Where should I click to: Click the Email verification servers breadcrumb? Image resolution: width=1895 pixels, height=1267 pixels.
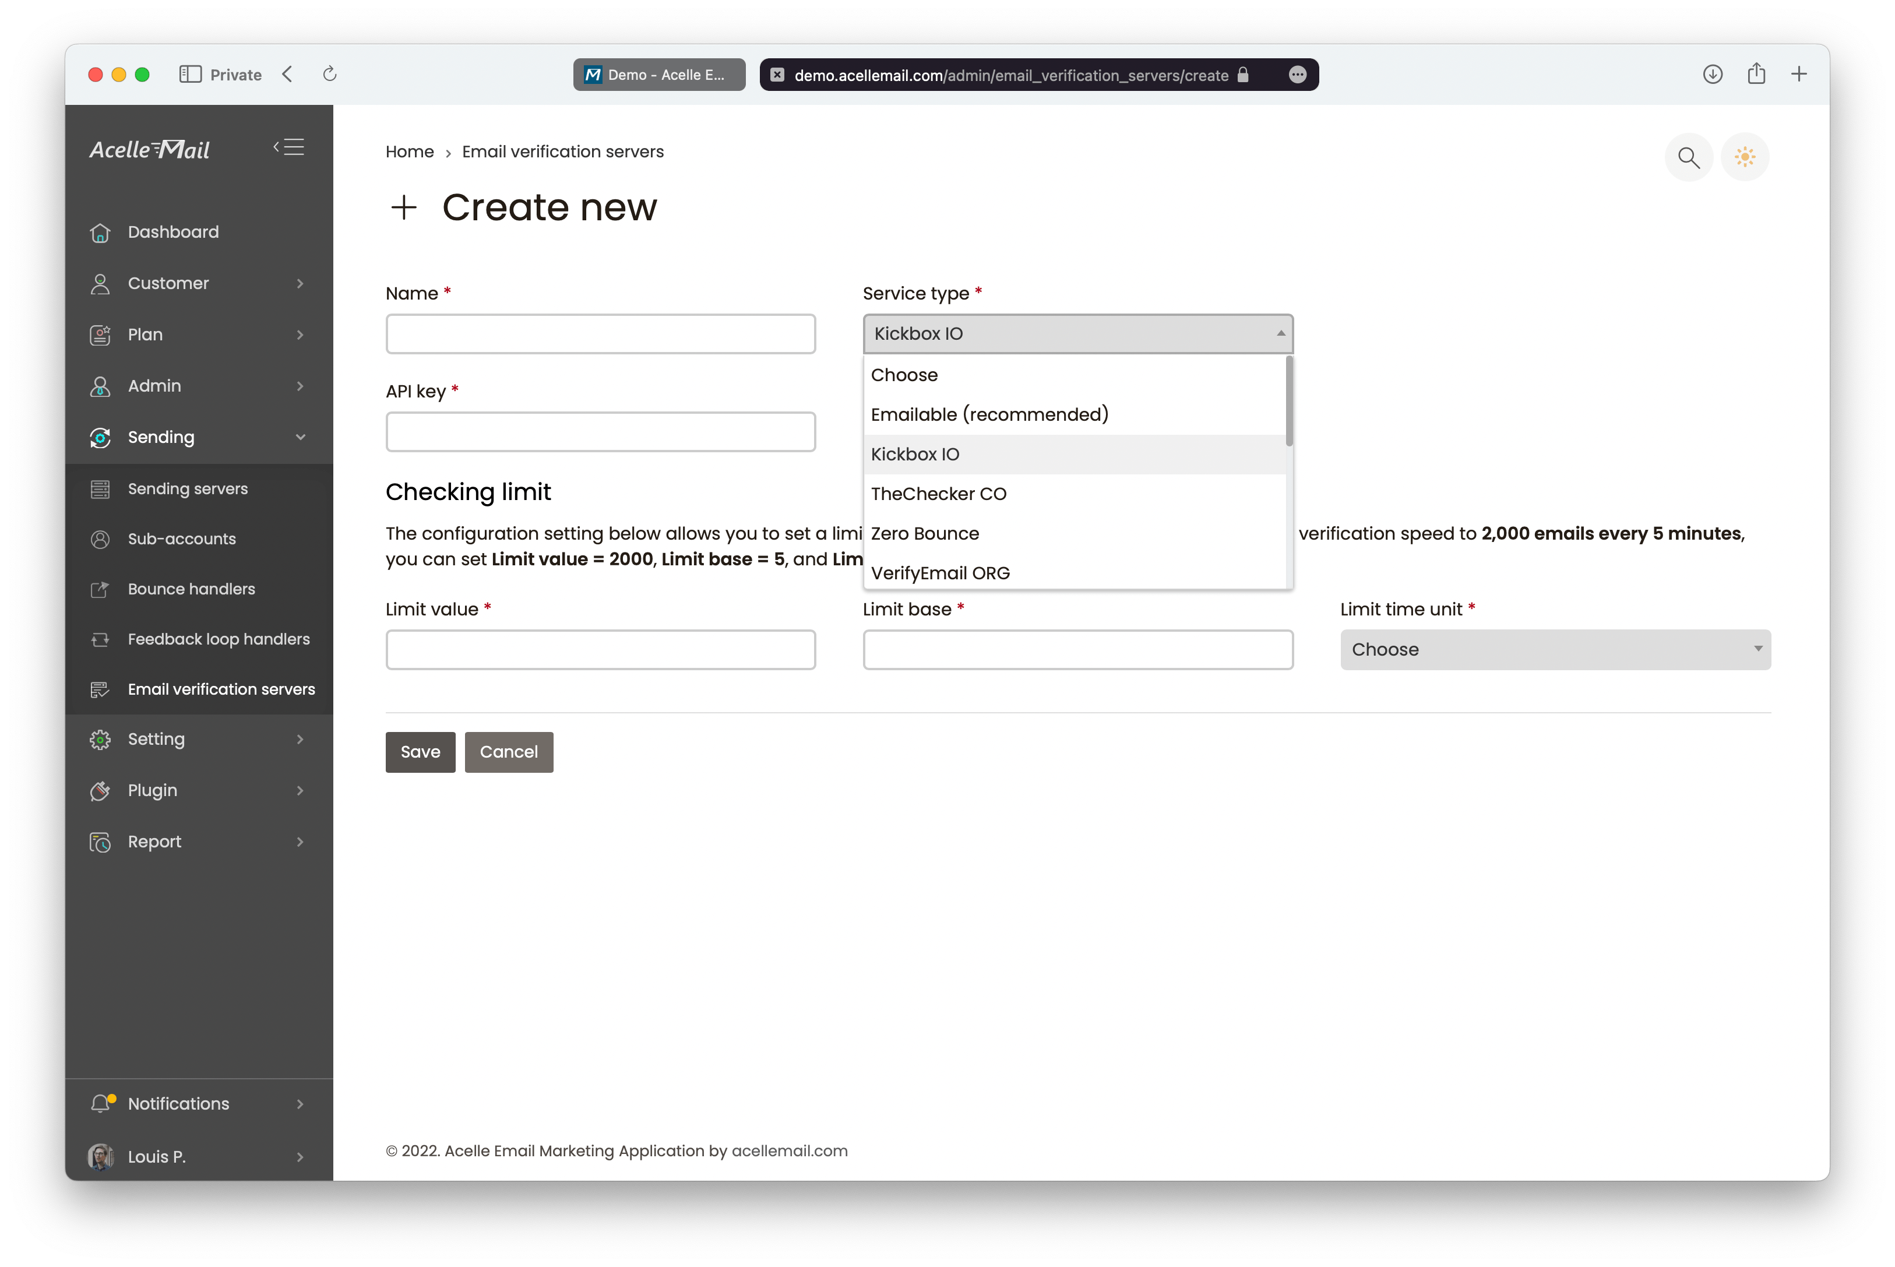click(x=562, y=152)
